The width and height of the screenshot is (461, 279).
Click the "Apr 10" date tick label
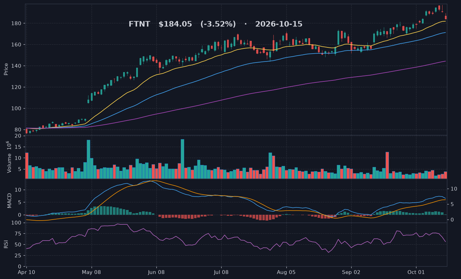click(x=26, y=272)
